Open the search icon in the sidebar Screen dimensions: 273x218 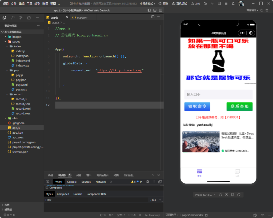13,18
